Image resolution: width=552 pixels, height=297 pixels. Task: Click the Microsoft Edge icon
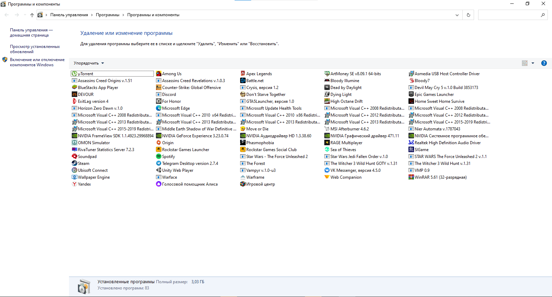(159, 108)
